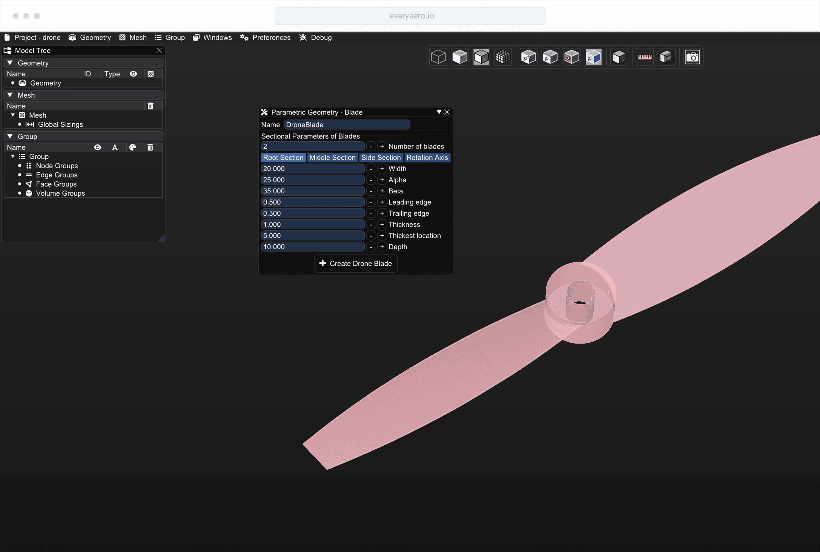Open the ruler measurement tool
Image resolution: width=820 pixels, height=552 pixels.
645,57
